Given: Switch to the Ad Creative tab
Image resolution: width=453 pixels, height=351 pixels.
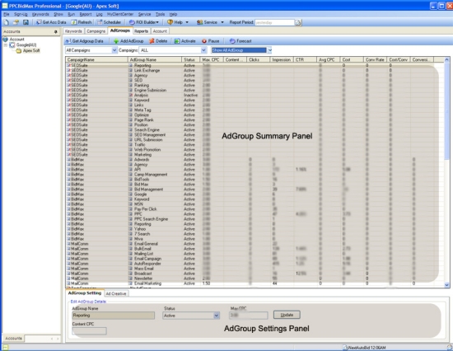Looking at the screenshot, I should pyautogui.click(x=116, y=293).
